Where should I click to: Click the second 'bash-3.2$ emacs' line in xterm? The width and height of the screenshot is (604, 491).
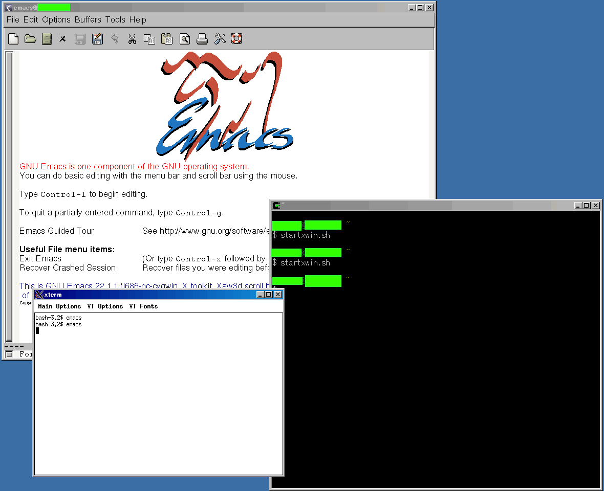pyautogui.click(x=58, y=324)
